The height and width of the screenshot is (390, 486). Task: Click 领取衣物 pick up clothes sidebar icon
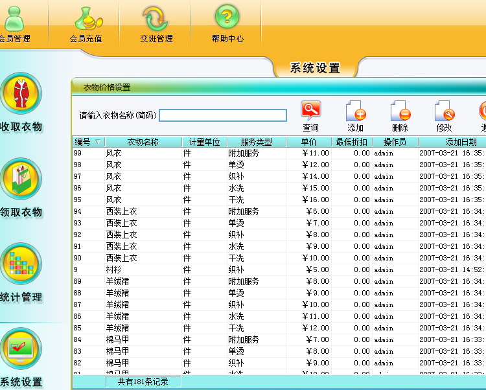[21, 179]
